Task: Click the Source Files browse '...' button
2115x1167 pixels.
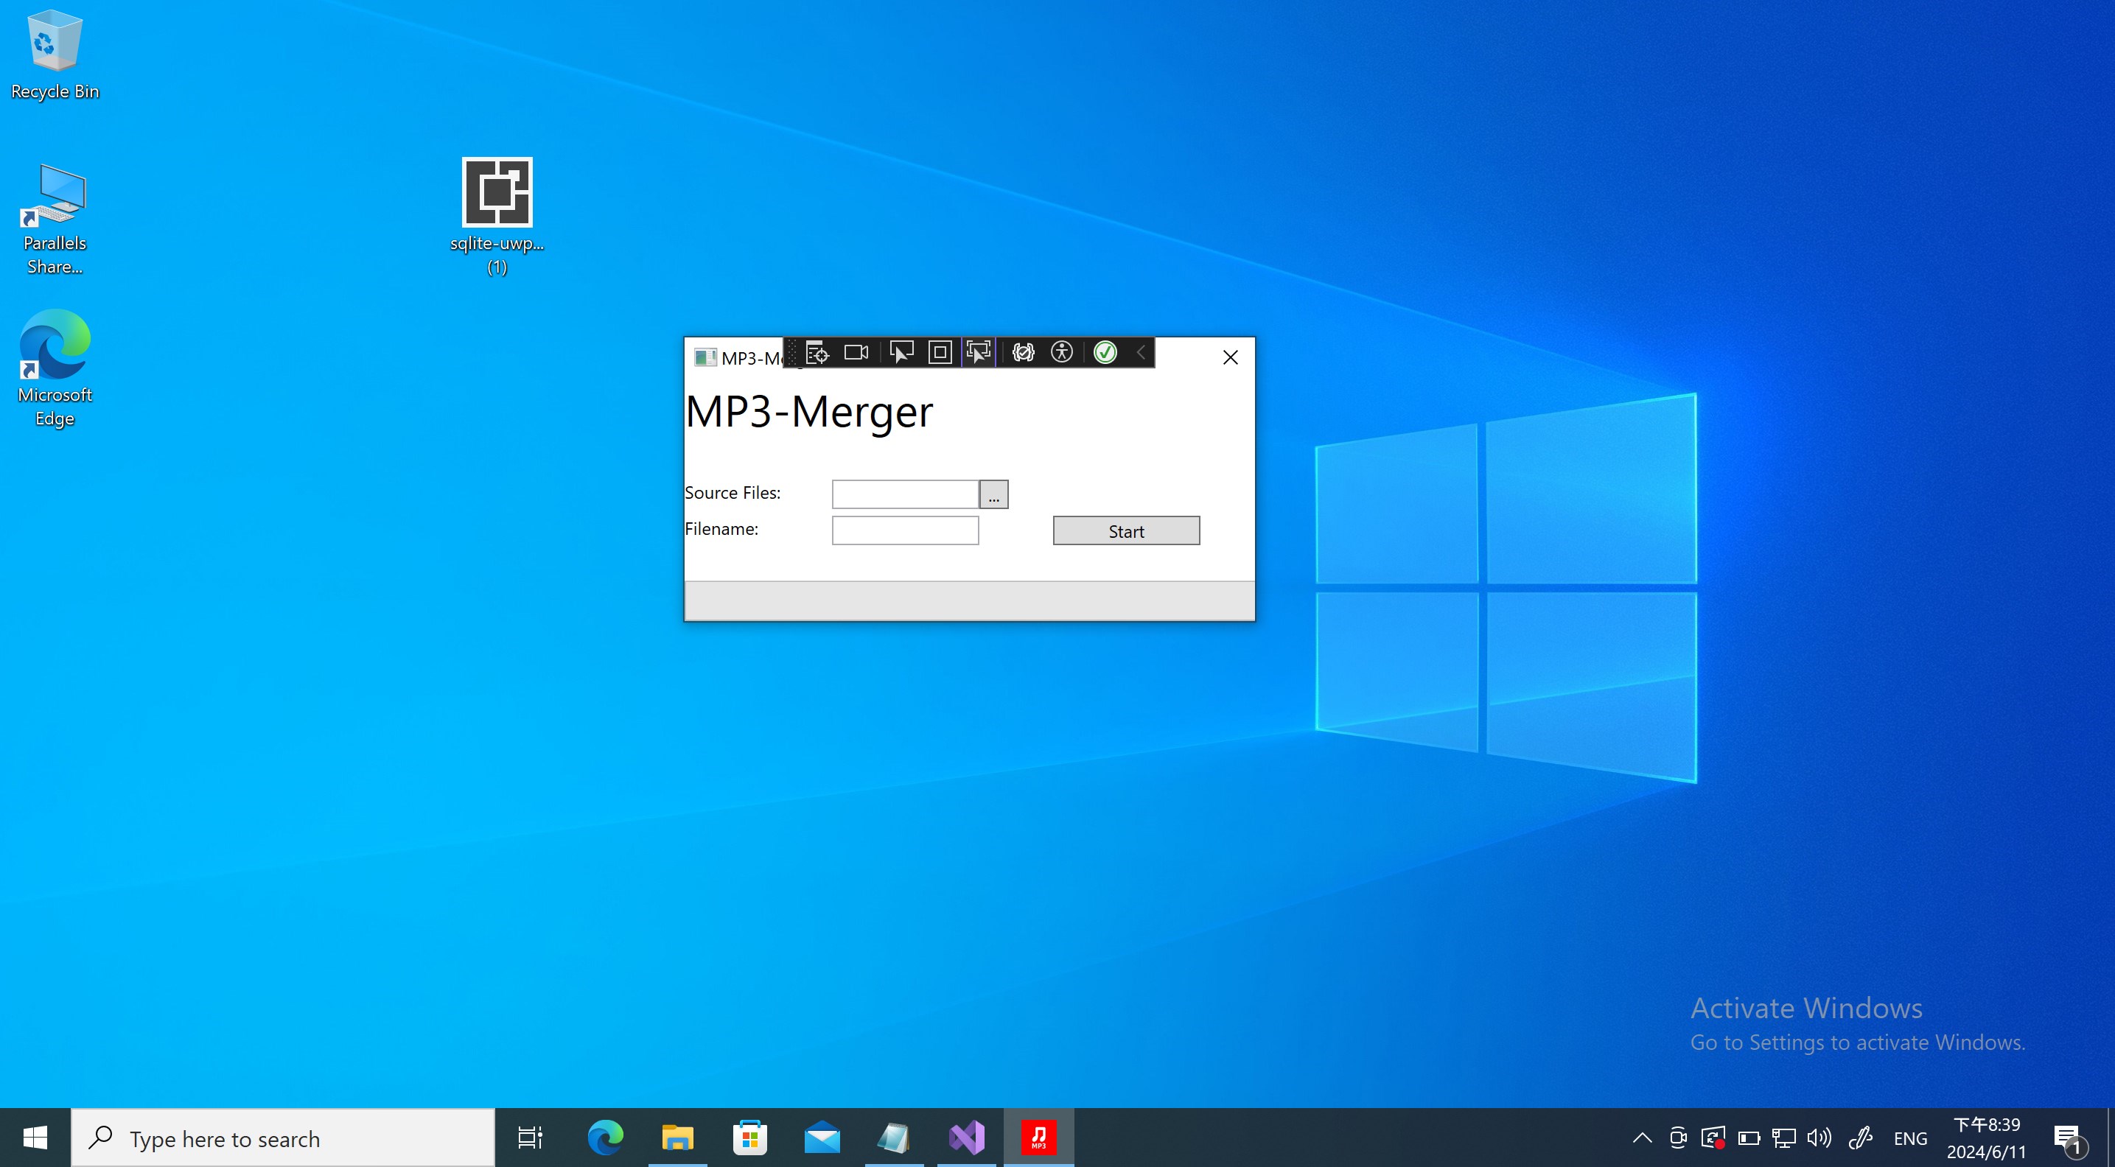Action: tap(993, 495)
